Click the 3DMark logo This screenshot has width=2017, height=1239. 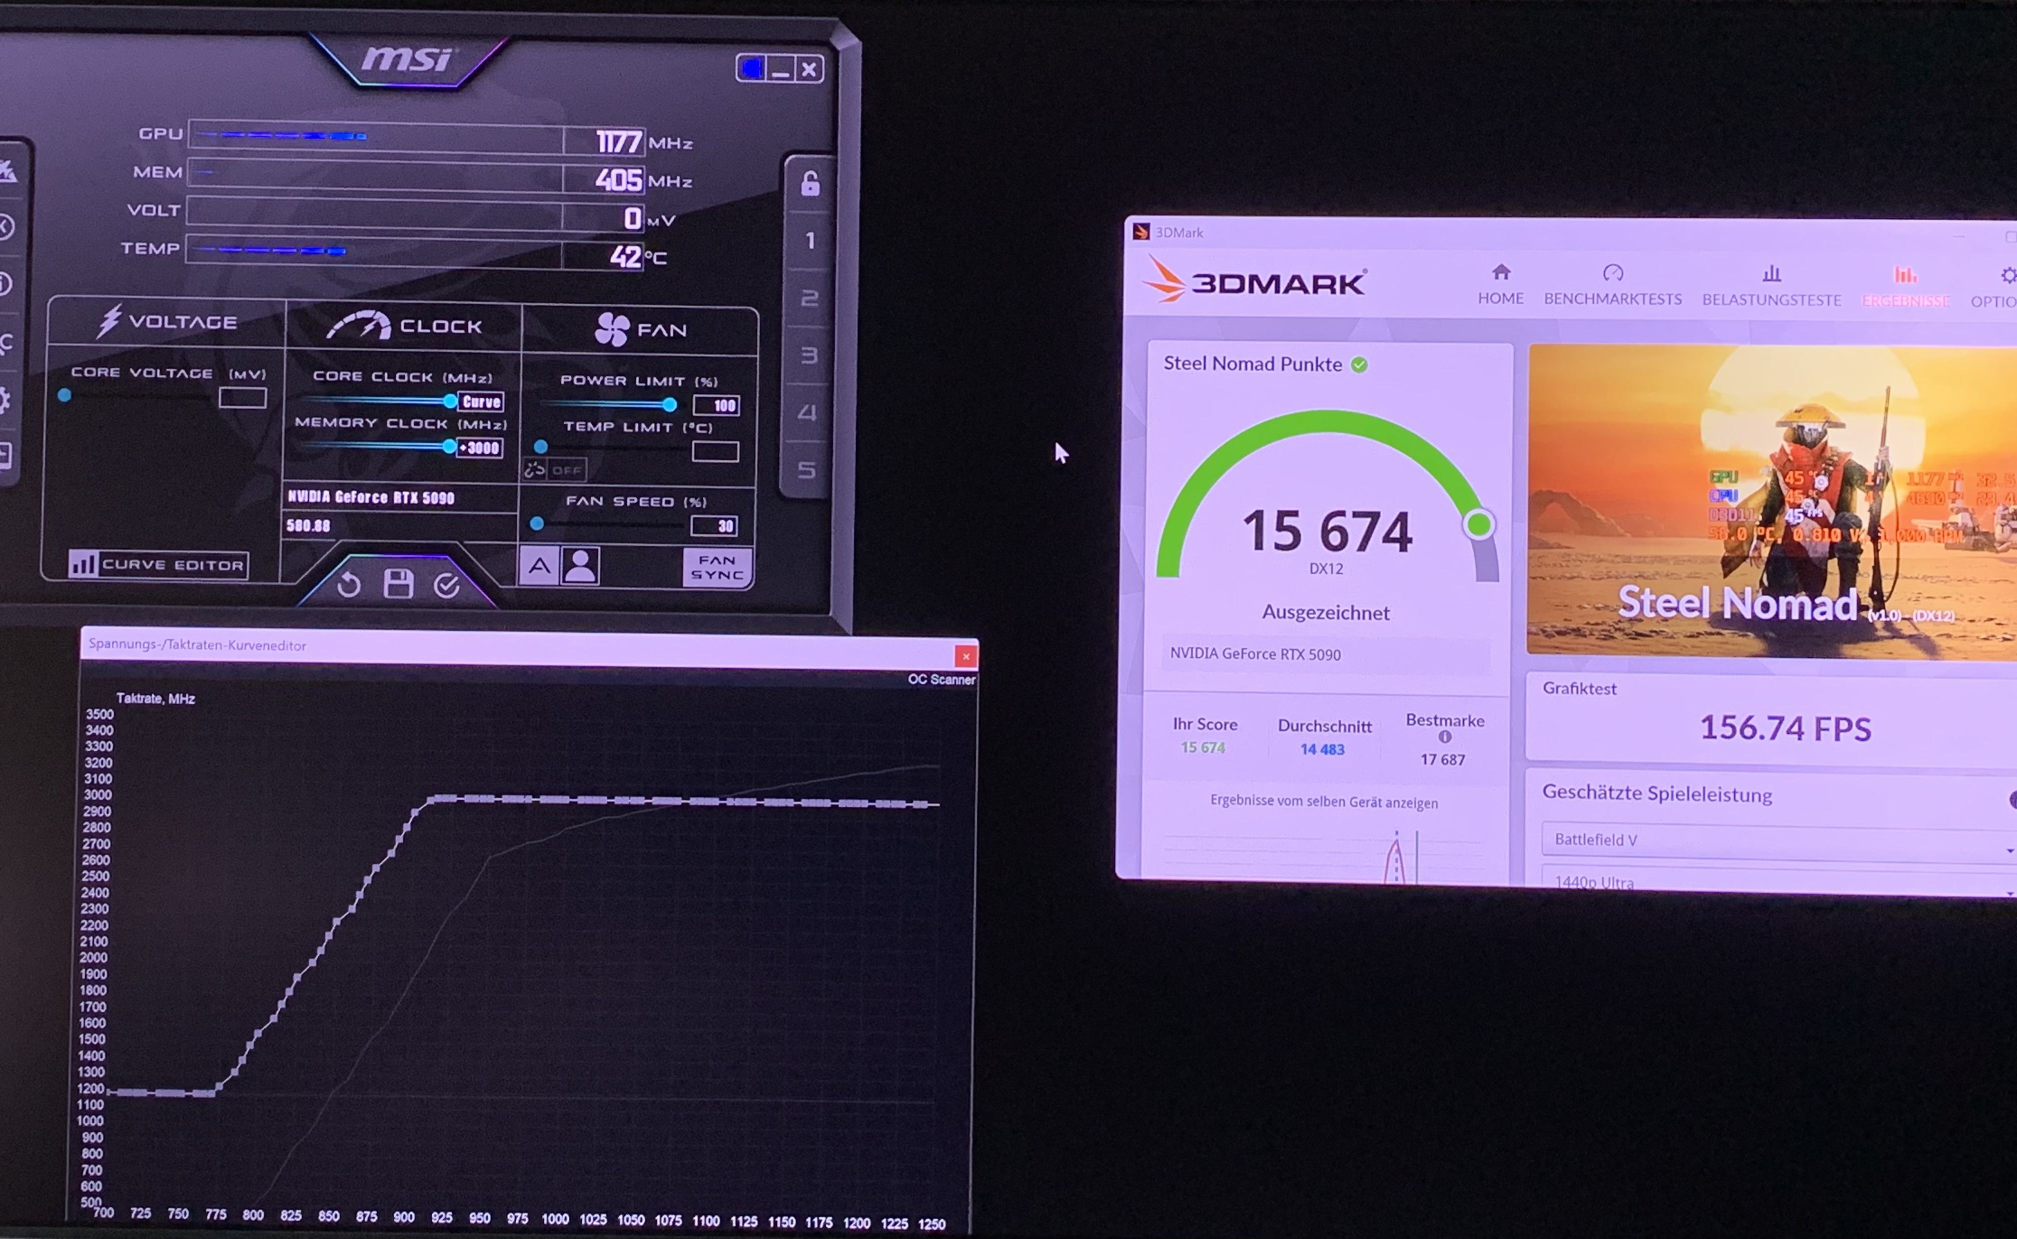click(x=1254, y=281)
